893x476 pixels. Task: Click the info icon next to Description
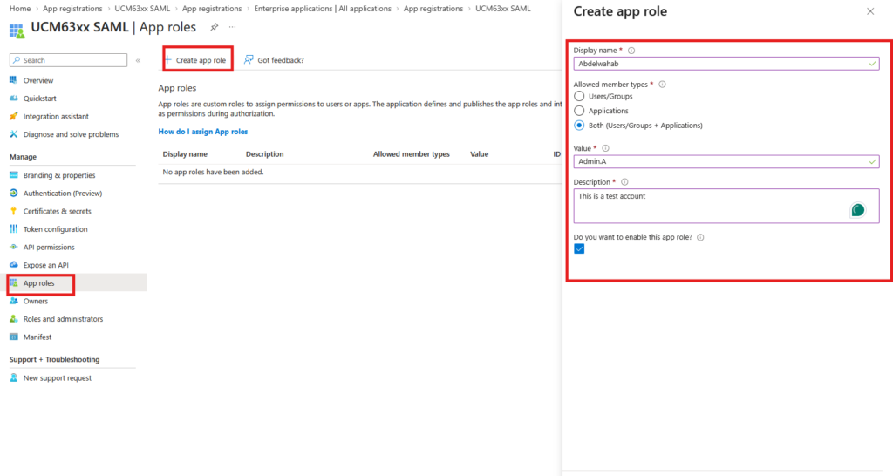(624, 182)
